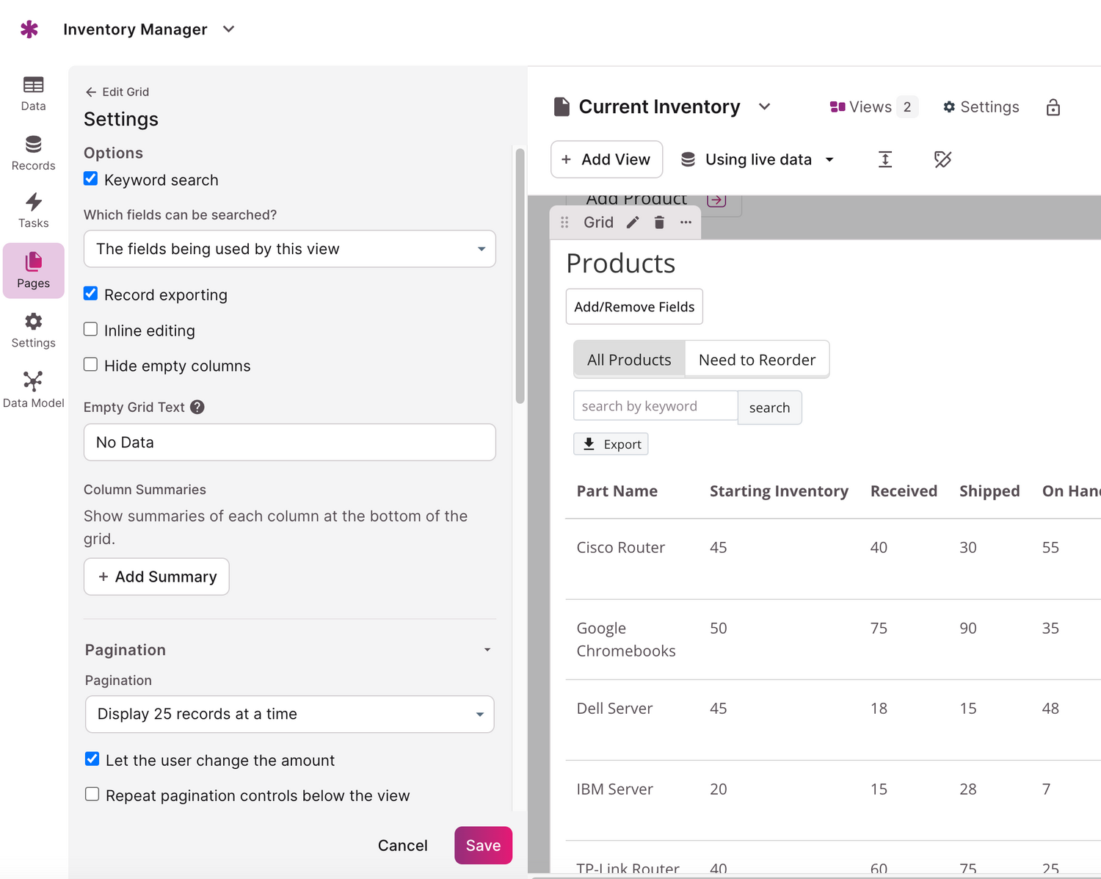Click the Empty Grid Text help icon
Image resolution: width=1101 pixels, height=879 pixels.
click(197, 407)
